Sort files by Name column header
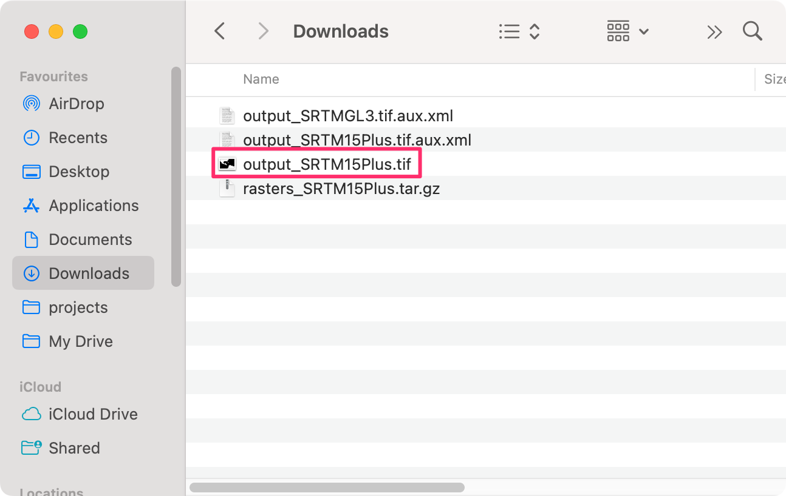This screenshot has height=496, width=786. 261,79
